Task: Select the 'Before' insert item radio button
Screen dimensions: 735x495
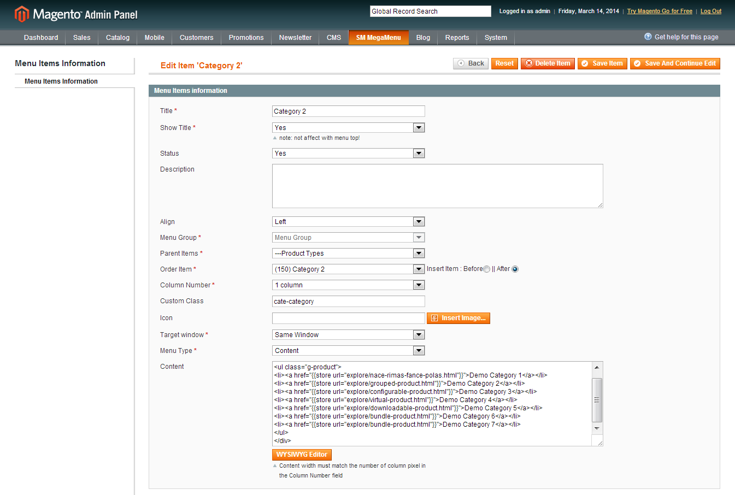Action: click(486, 269)
